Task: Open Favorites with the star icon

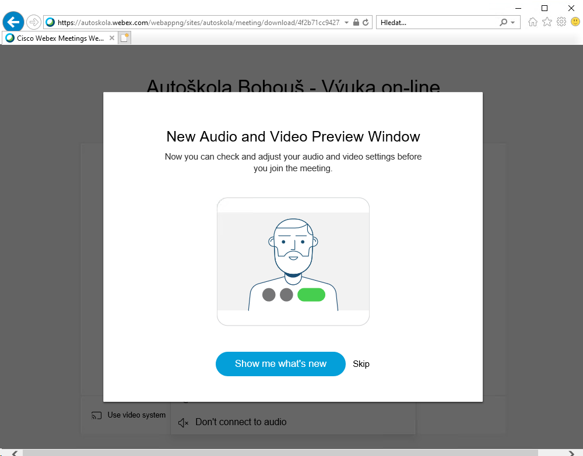Action: (547, 22)
